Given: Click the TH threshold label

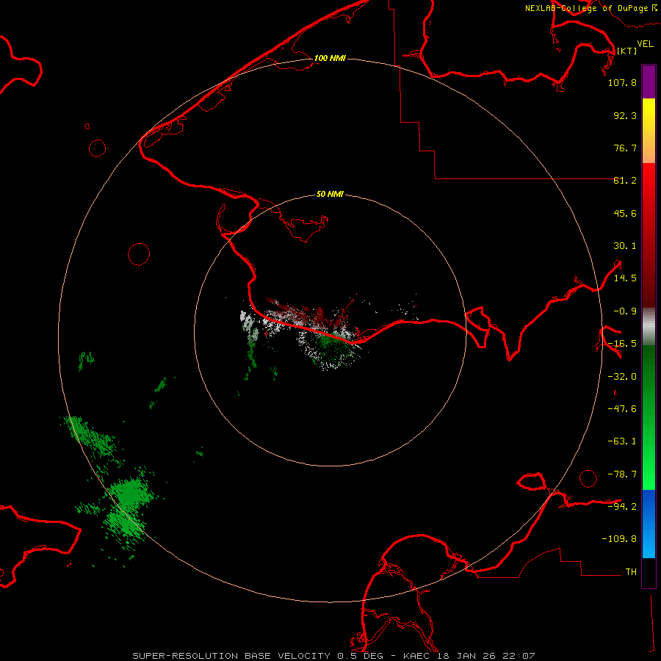Looking at the screenshot, I should [x=631, y=572].
